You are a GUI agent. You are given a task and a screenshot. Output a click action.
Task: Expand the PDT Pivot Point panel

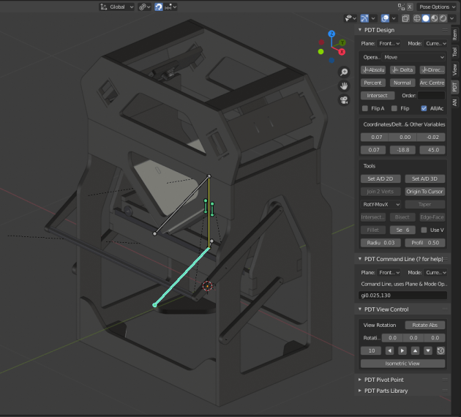tap(384, 380)
